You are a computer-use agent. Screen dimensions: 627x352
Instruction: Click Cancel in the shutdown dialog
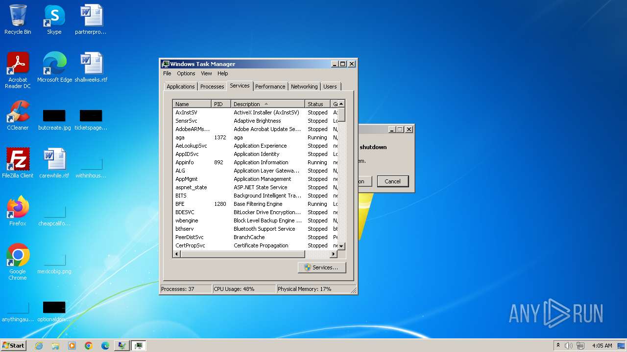click(x=392, y=181)
